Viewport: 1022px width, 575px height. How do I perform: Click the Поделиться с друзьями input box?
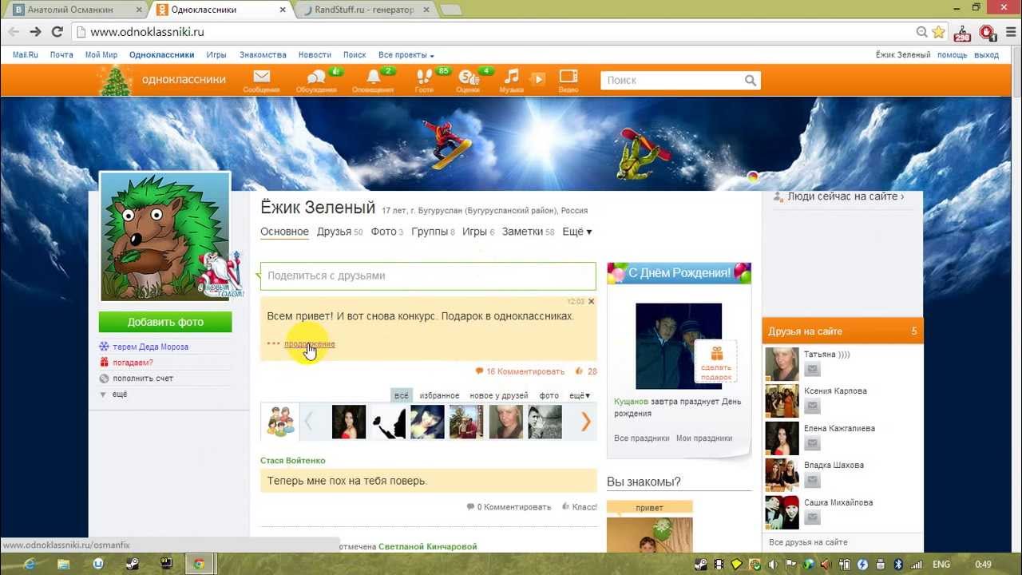(428, 276)
